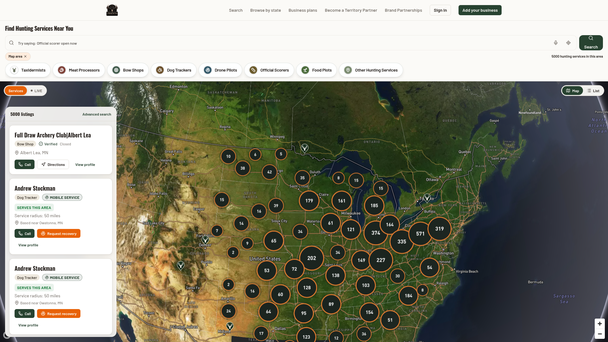Filter by Official Scorers category
This screenshot has height=342, width=608.
tap(269, 70)
